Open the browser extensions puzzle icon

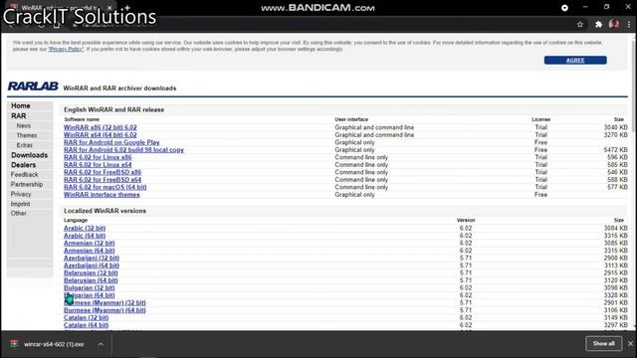(598, 24)
